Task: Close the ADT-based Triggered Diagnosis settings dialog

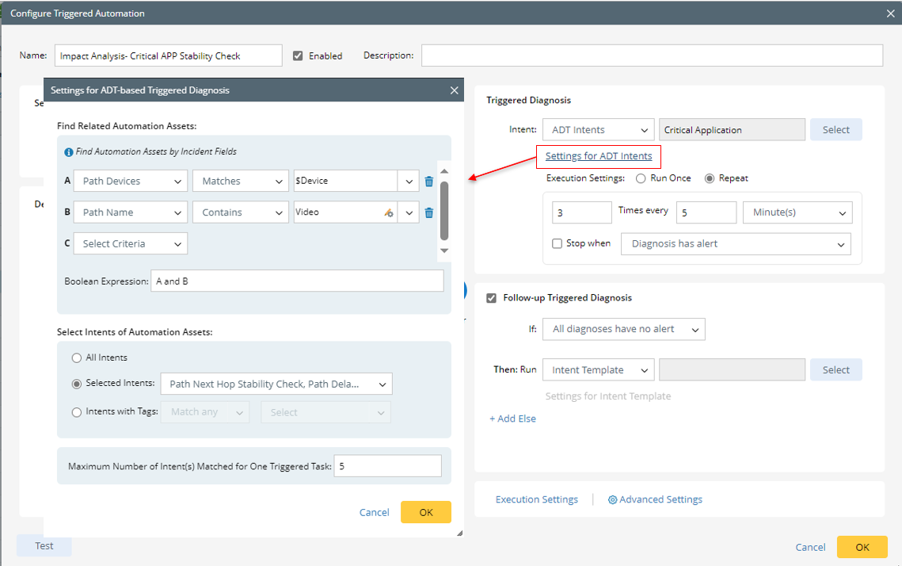Action: point(454,90)
